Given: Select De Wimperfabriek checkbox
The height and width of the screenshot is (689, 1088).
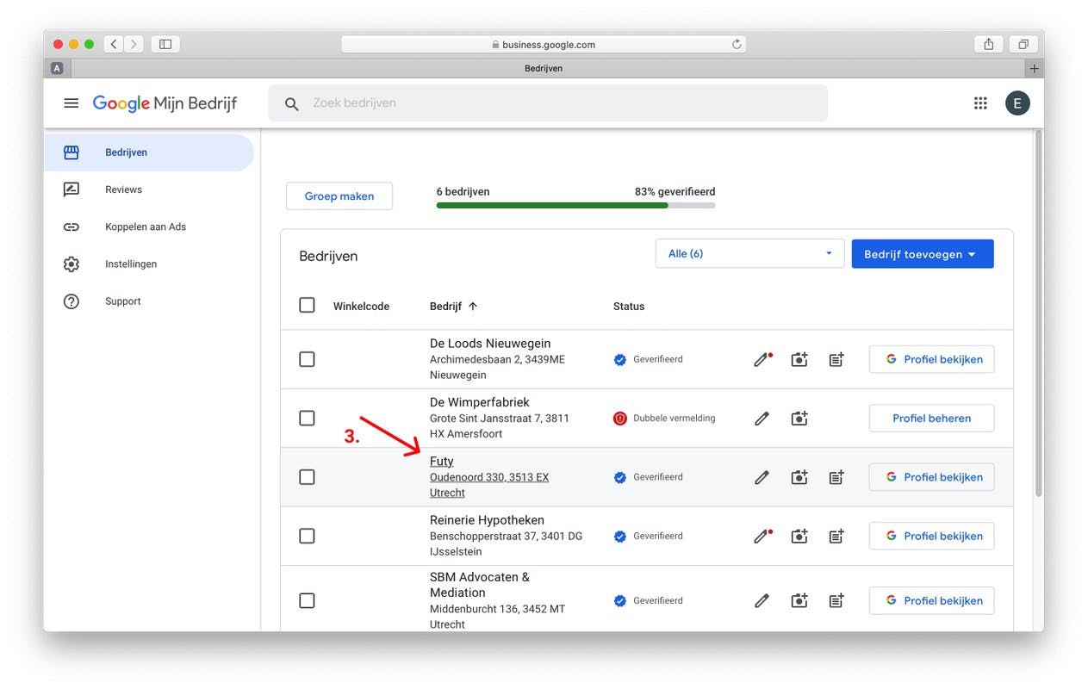Looking at the screenshot, I should [307, 419].
